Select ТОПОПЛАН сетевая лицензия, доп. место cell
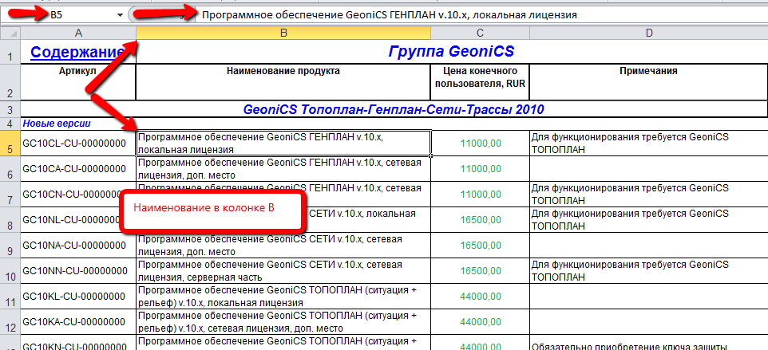The height and width of the screenshot is (350, 768). pos(283,321)
